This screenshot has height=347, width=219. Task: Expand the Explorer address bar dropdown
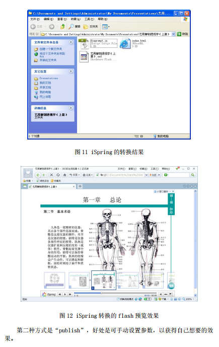[173, 34]
